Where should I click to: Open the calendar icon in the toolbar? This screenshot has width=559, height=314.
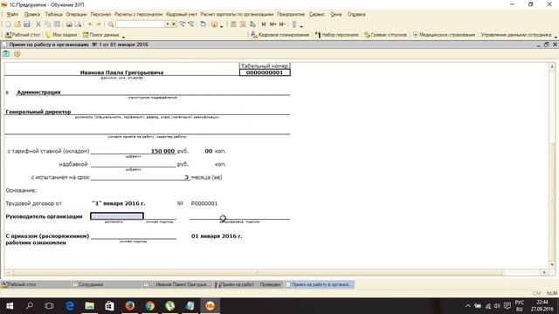[243, 24]
